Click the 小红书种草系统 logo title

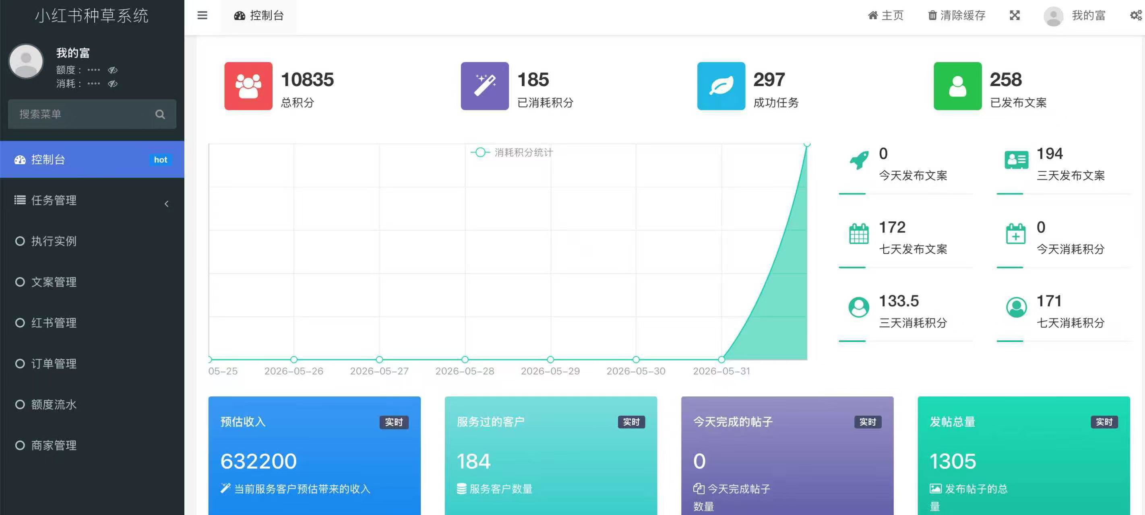click(91, 16)
